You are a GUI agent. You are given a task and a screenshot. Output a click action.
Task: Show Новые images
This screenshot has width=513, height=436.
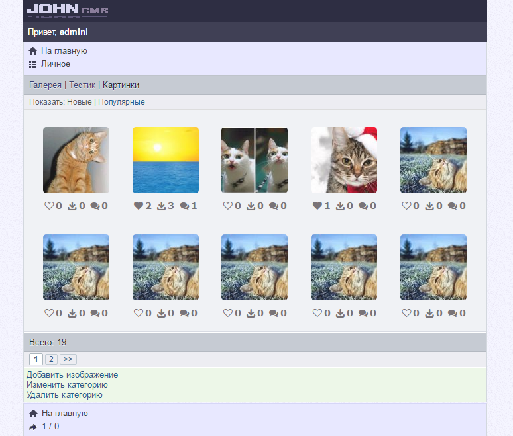[x=79, y=102]
